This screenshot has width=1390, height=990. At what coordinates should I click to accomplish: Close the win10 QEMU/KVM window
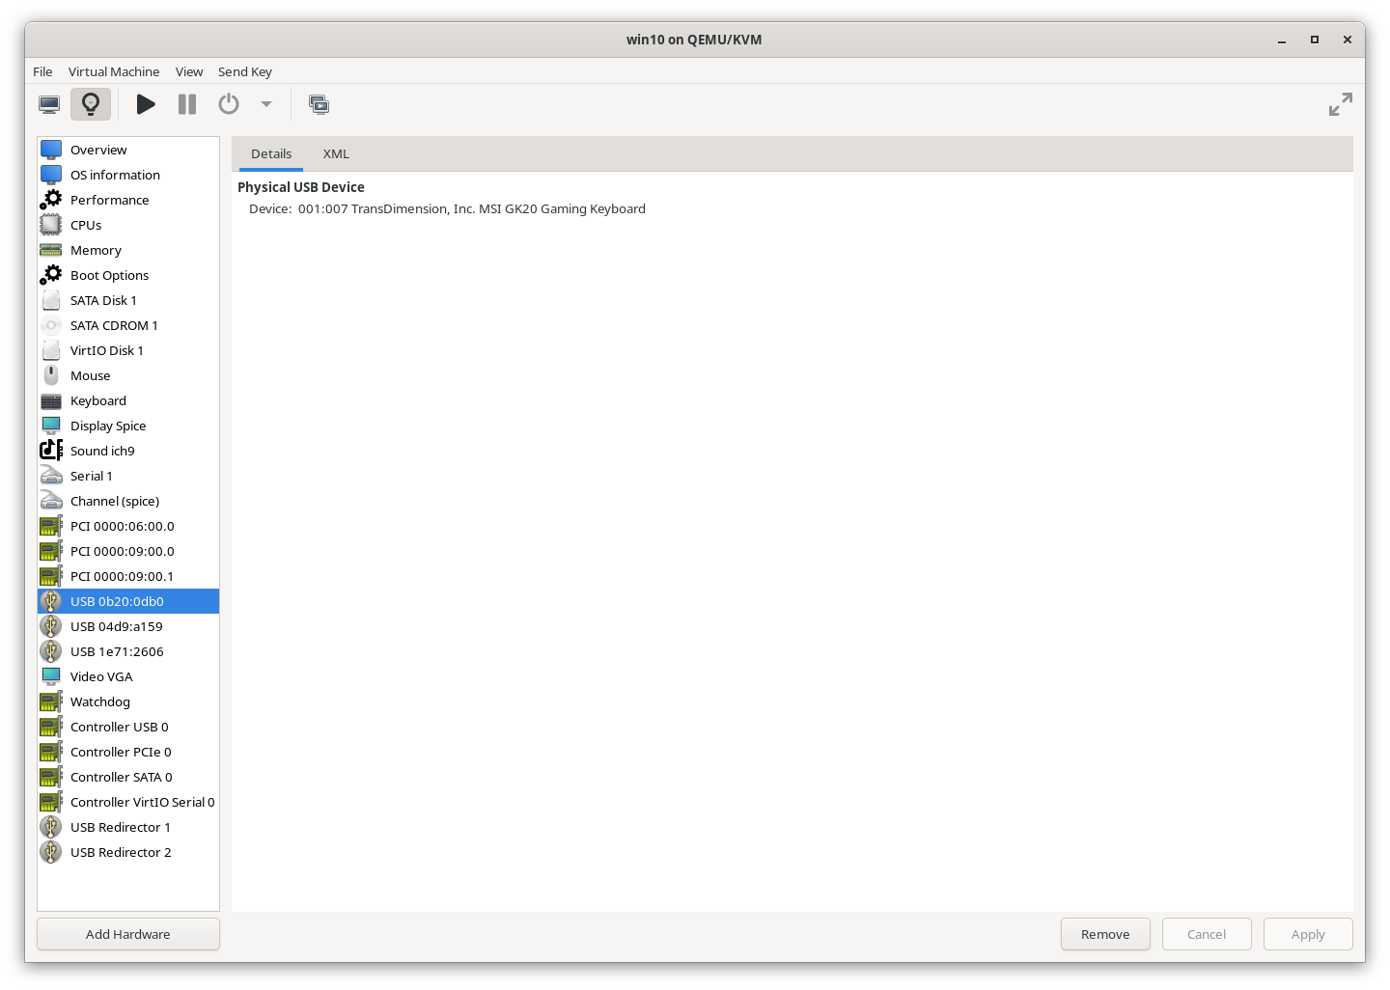click(1347, 40)
